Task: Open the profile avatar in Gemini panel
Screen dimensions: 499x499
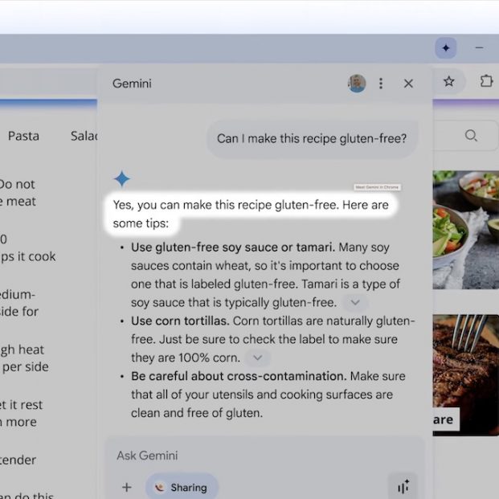Action: click(x=357, y=84)
